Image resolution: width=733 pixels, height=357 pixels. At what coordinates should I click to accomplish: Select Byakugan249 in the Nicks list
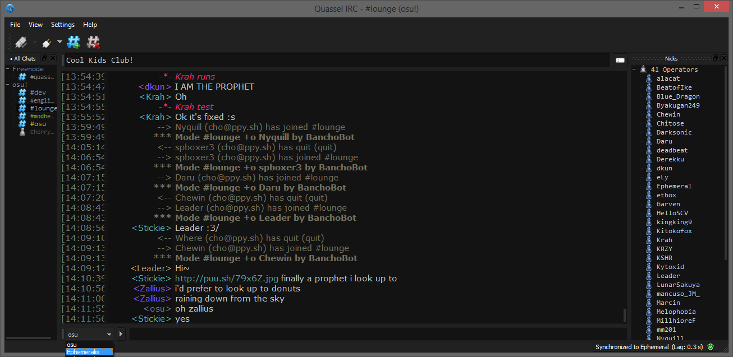pyautogui.click(x=678, y=105)
